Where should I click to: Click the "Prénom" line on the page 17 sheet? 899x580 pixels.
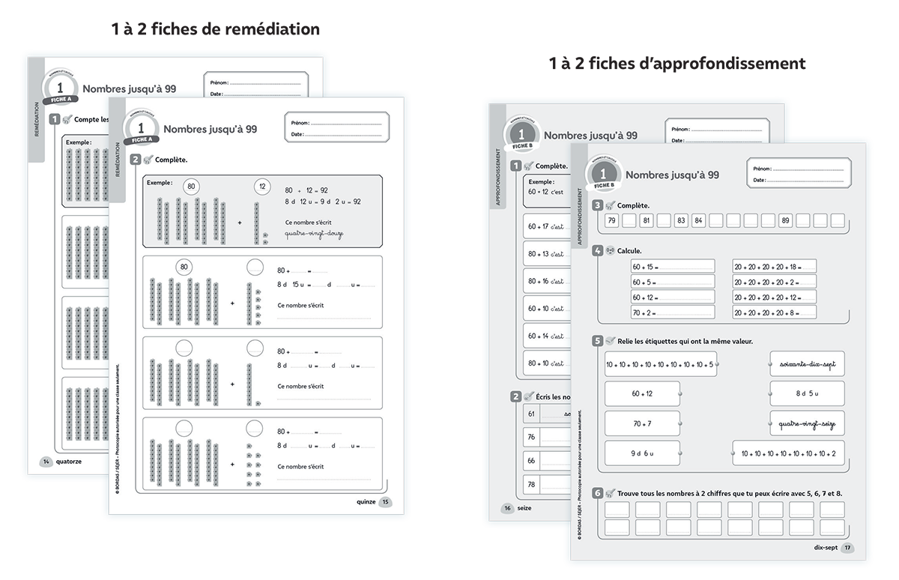[799, 169]
